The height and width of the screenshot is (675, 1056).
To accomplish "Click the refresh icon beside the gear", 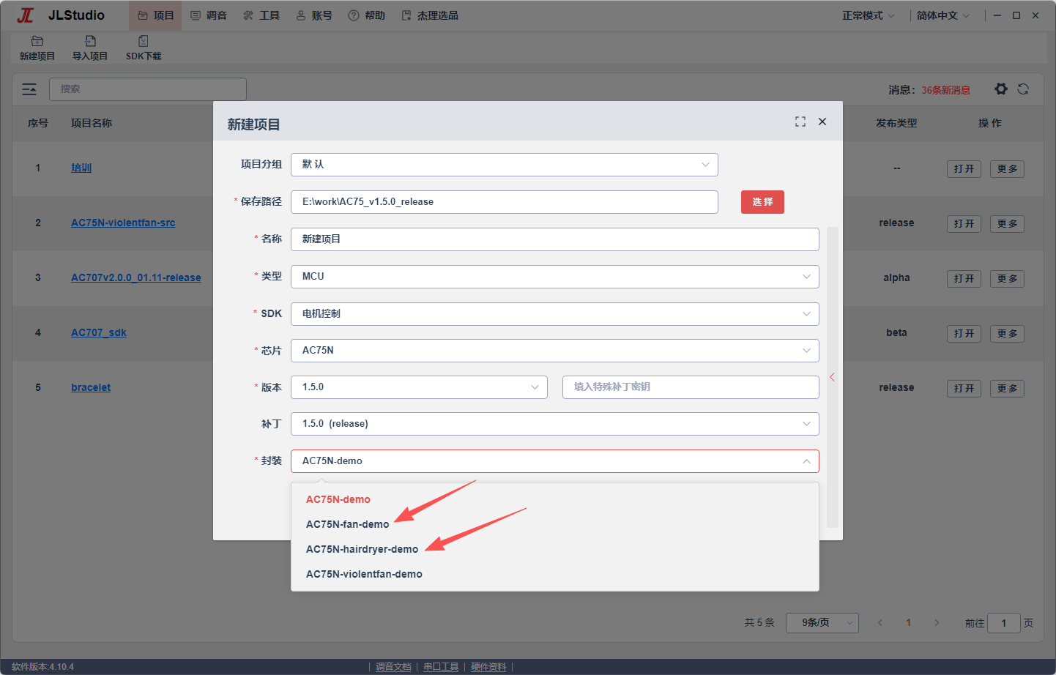I will coord(1023,89).
